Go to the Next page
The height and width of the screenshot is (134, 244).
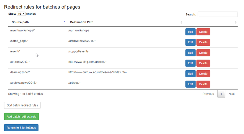pos(231,94)
